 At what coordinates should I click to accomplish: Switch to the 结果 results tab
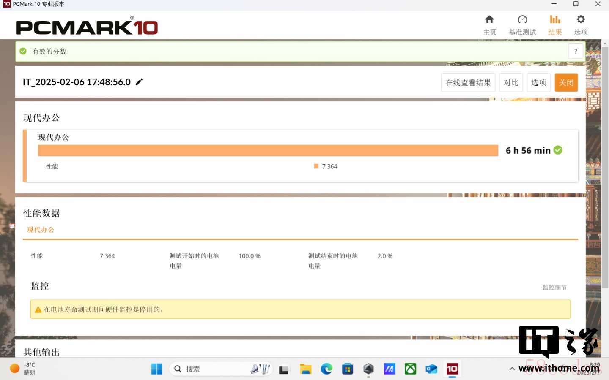click(x=555, y=25)
